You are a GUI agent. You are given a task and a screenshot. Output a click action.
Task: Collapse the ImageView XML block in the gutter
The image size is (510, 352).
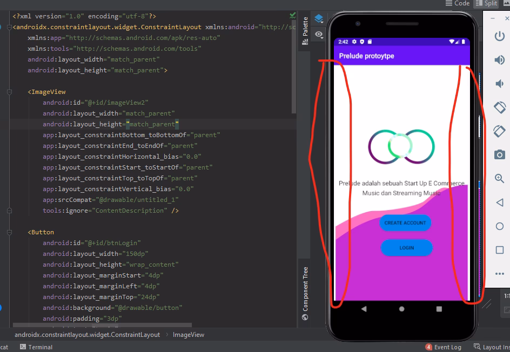click(9, 91)
